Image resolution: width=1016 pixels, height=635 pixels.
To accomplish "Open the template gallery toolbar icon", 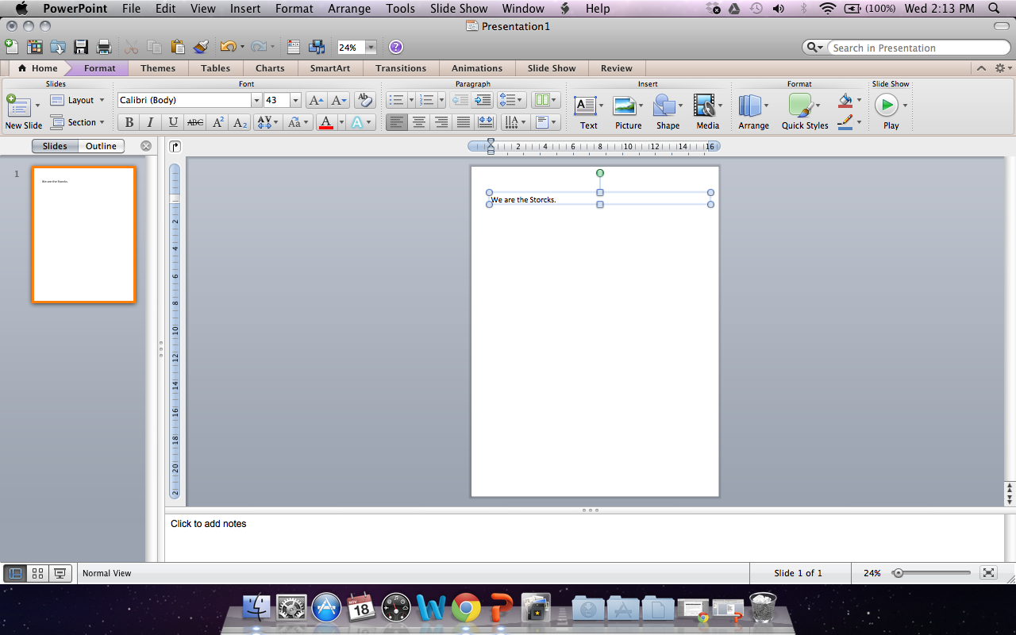I will 34,47.
